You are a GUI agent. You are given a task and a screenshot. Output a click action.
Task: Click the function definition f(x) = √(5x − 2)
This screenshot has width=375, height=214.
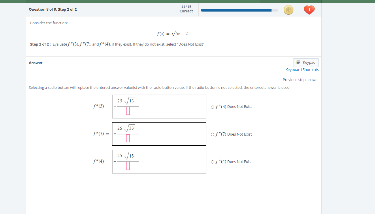[x=172, y=34]
